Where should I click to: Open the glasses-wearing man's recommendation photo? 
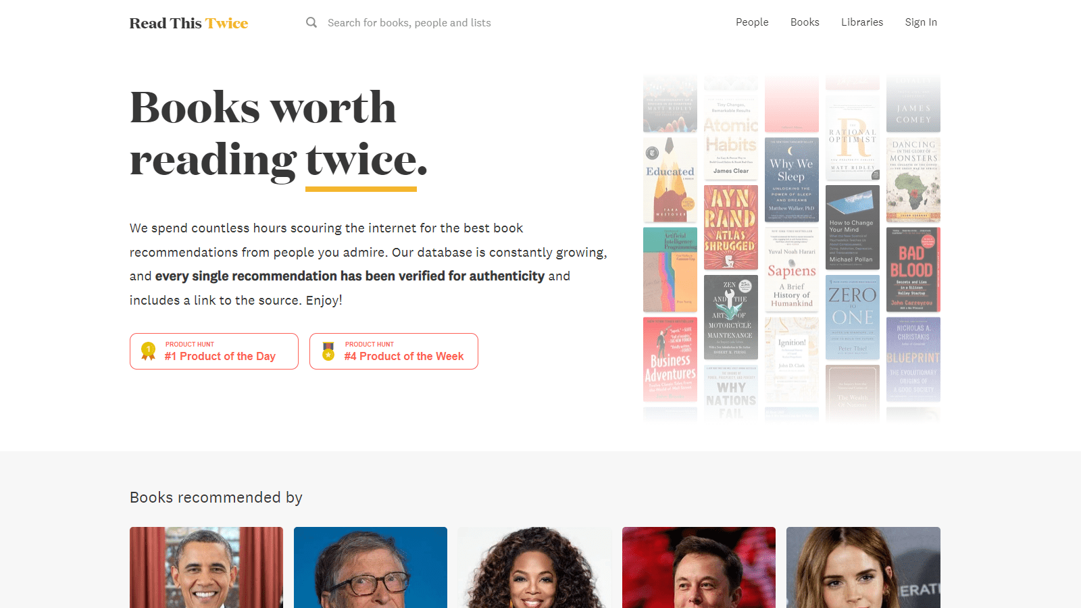point(370,567)
